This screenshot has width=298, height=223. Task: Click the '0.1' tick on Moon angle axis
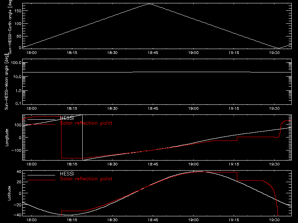pos(18,103)
